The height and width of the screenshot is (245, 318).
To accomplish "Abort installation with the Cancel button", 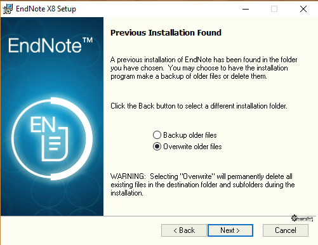I will pos(286,230).
